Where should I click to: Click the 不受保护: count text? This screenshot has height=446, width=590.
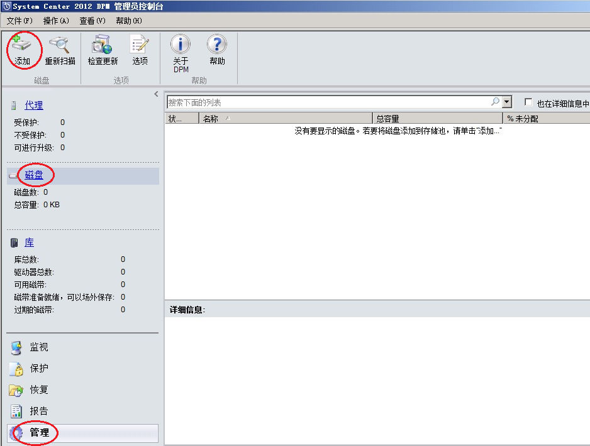(40, 135)
